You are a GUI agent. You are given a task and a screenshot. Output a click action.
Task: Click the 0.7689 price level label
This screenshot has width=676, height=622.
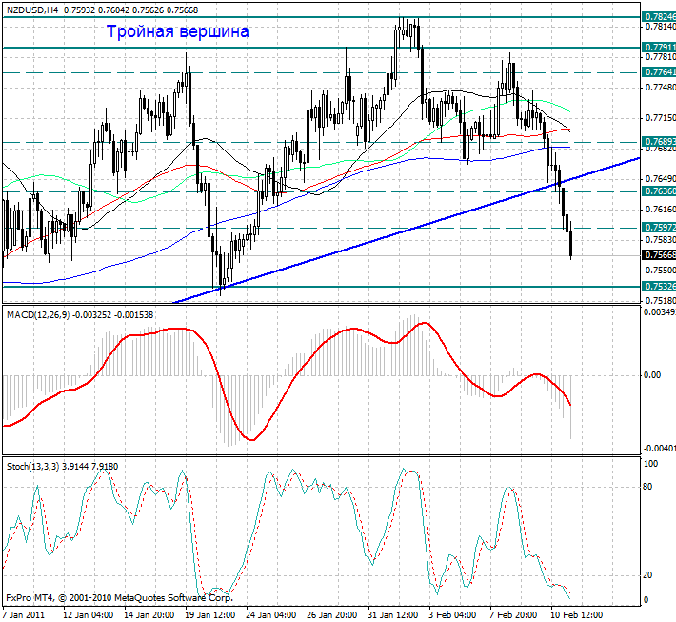coord(659,142)
